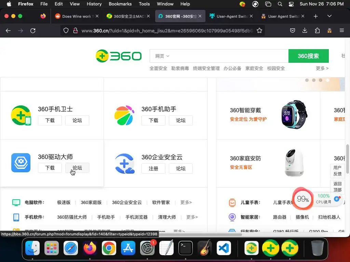This screenshot has height=262, width=350.
Task: Expand 更多> in the 电脑软件 row
Action: [x=186, y=202]
